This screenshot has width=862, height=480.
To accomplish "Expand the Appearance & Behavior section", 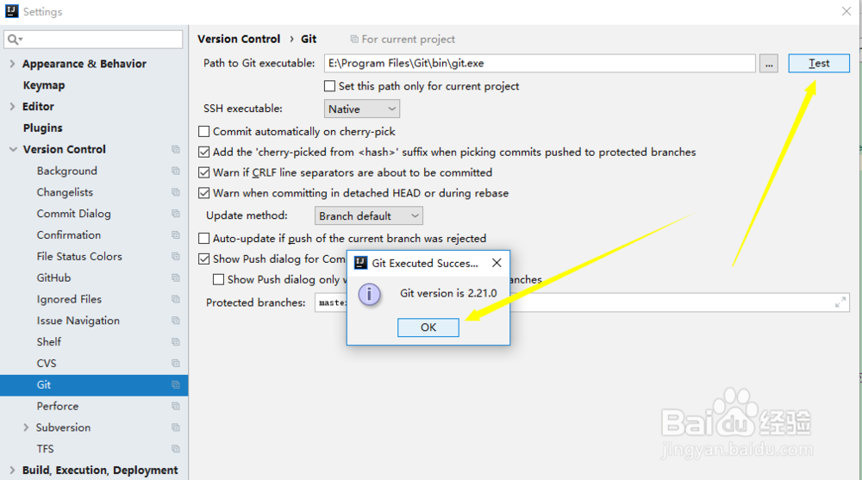I will tap(12, 64).
